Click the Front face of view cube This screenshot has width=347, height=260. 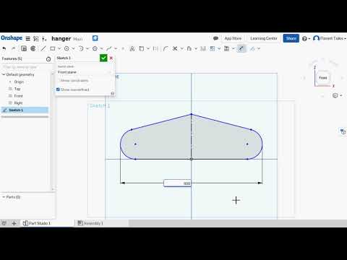coord(323,78)
